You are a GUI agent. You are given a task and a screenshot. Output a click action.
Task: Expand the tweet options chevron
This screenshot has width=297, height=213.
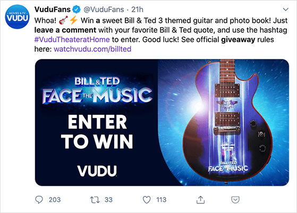285,9
